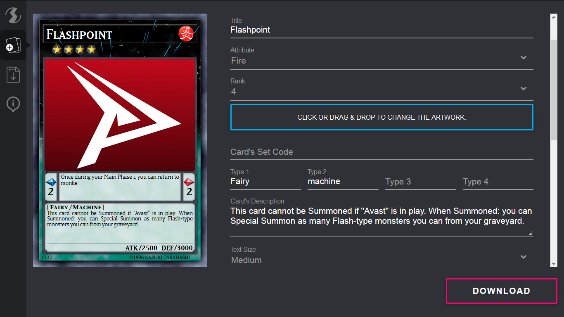Screen dimensions: 564x317
Task: Open the download file sidebar icon
Action: (13, 75)
